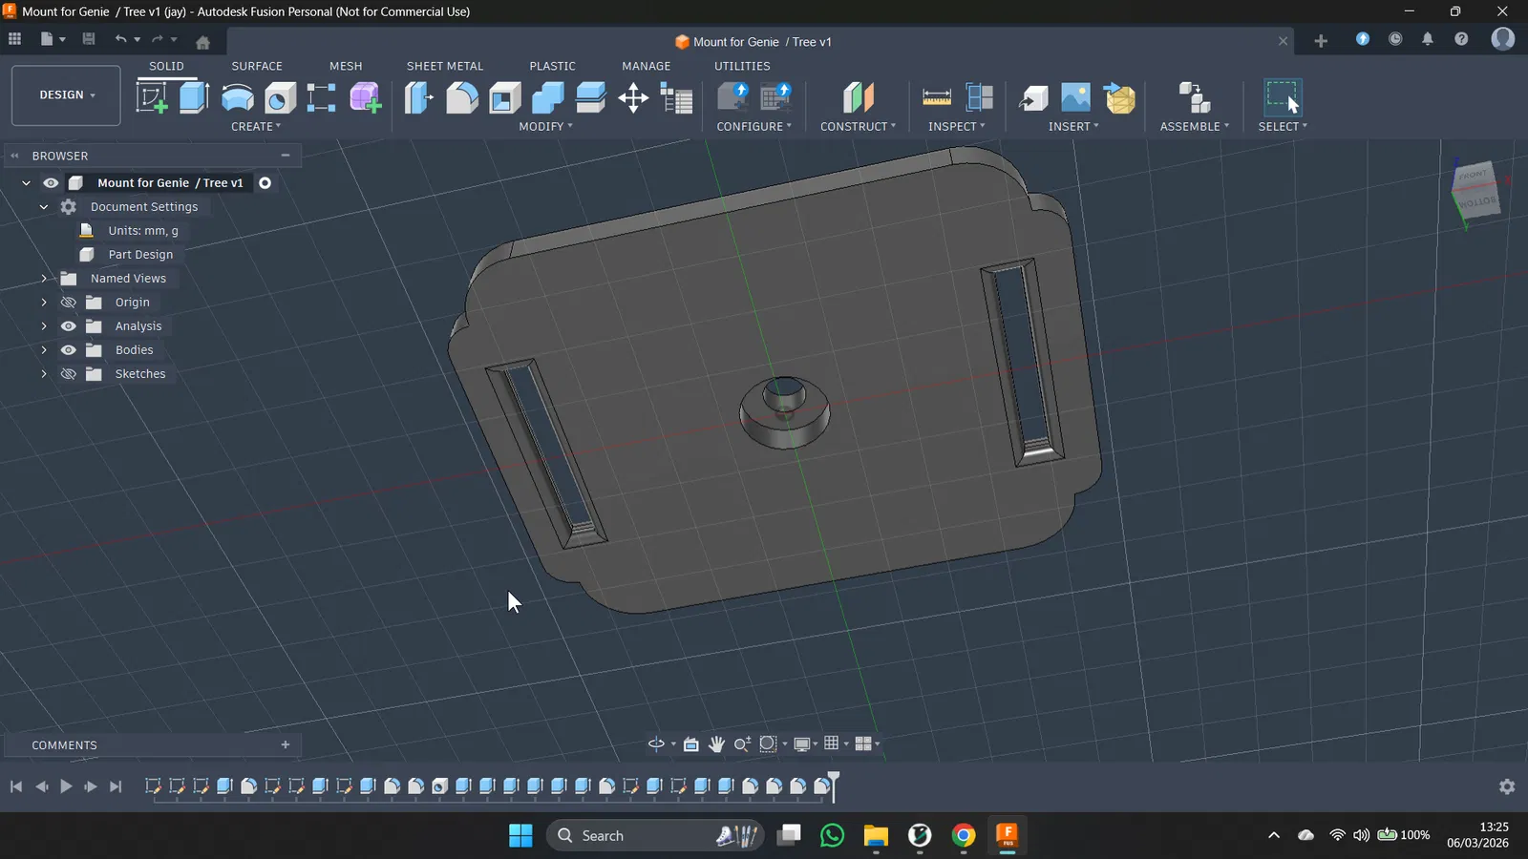The width and height of the screenshot is (1528, 859).
Task: Show the Sketches folder via eye icon
Action: point(69,374)
